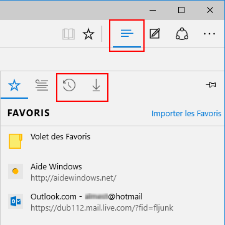The image size is (225, 225).
Task: Click the Importer les Favoris link
Action: 186,114
